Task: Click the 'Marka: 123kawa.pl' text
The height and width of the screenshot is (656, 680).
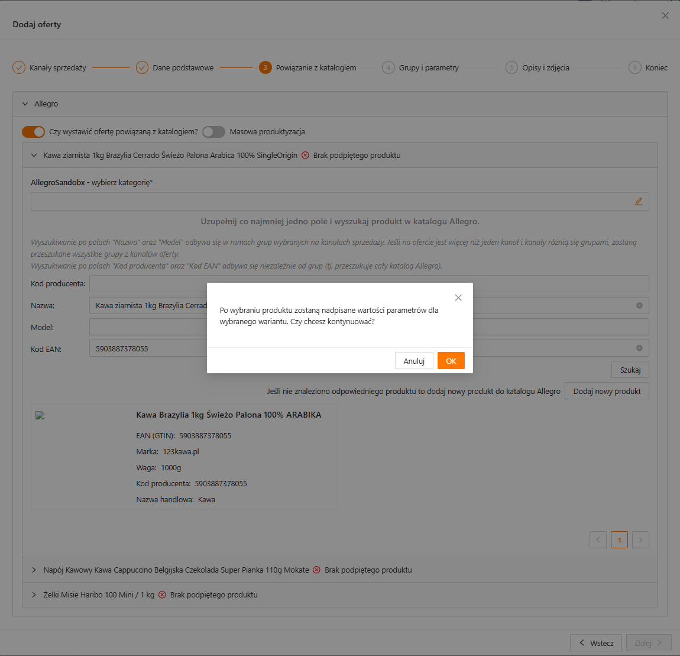Action: (x=167, y=452)
